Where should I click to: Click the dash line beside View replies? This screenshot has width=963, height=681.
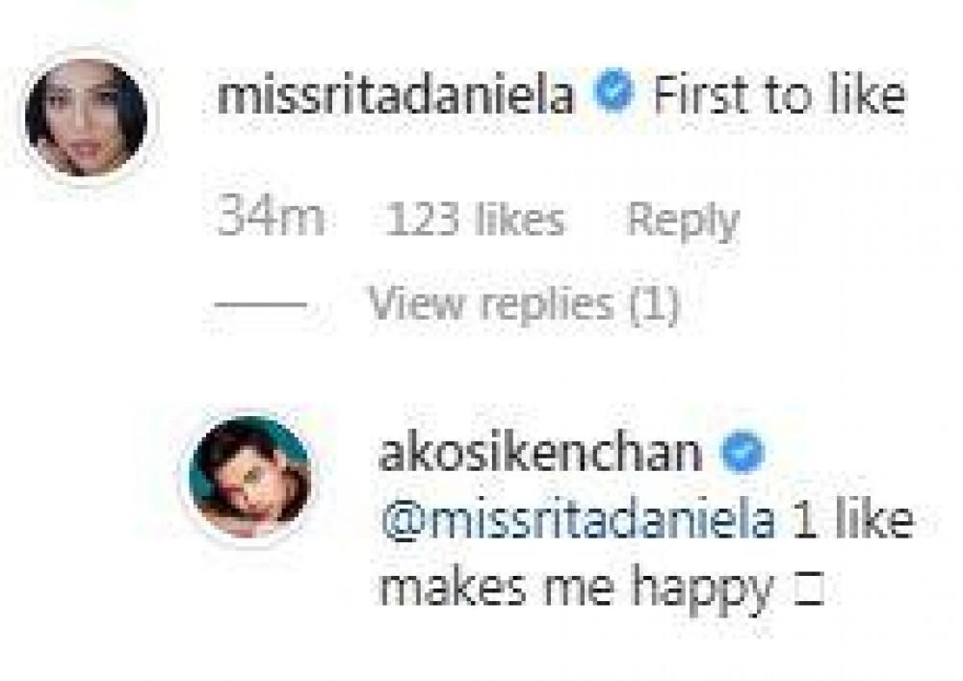click(x=259, y=306)
